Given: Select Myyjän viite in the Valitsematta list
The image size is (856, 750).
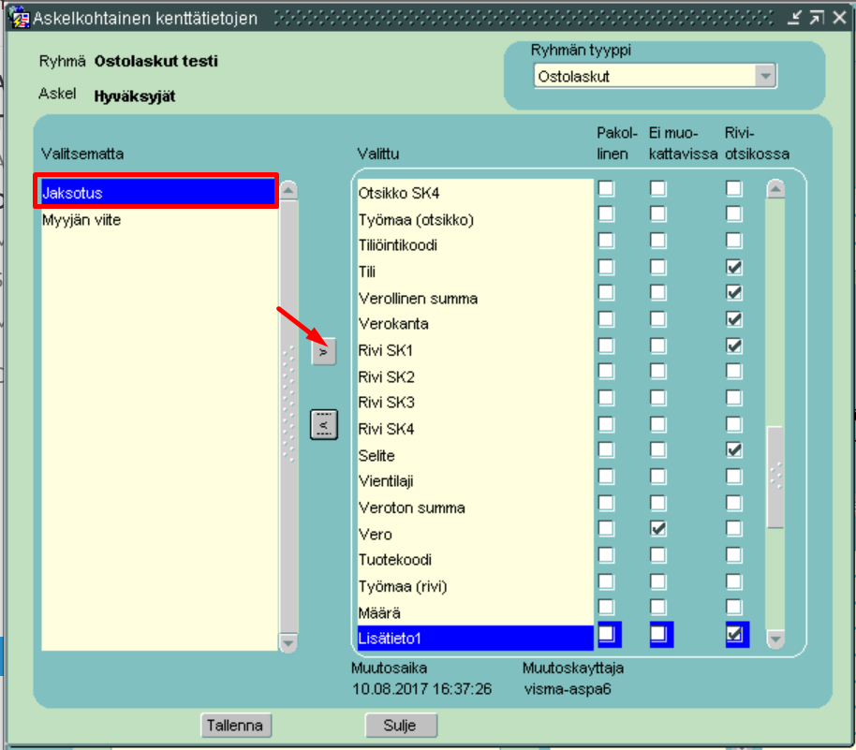Looking at the screenshot, I should pos(158,220).
